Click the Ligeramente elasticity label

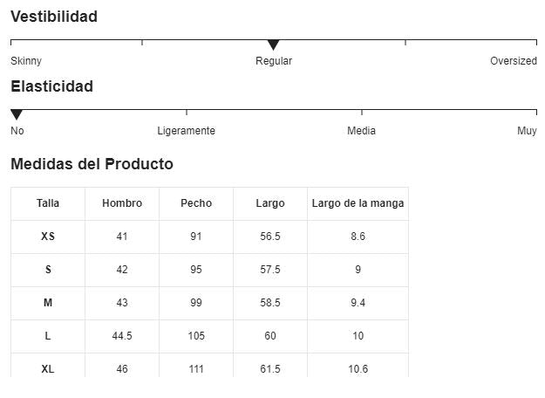(x=186, y=131)
